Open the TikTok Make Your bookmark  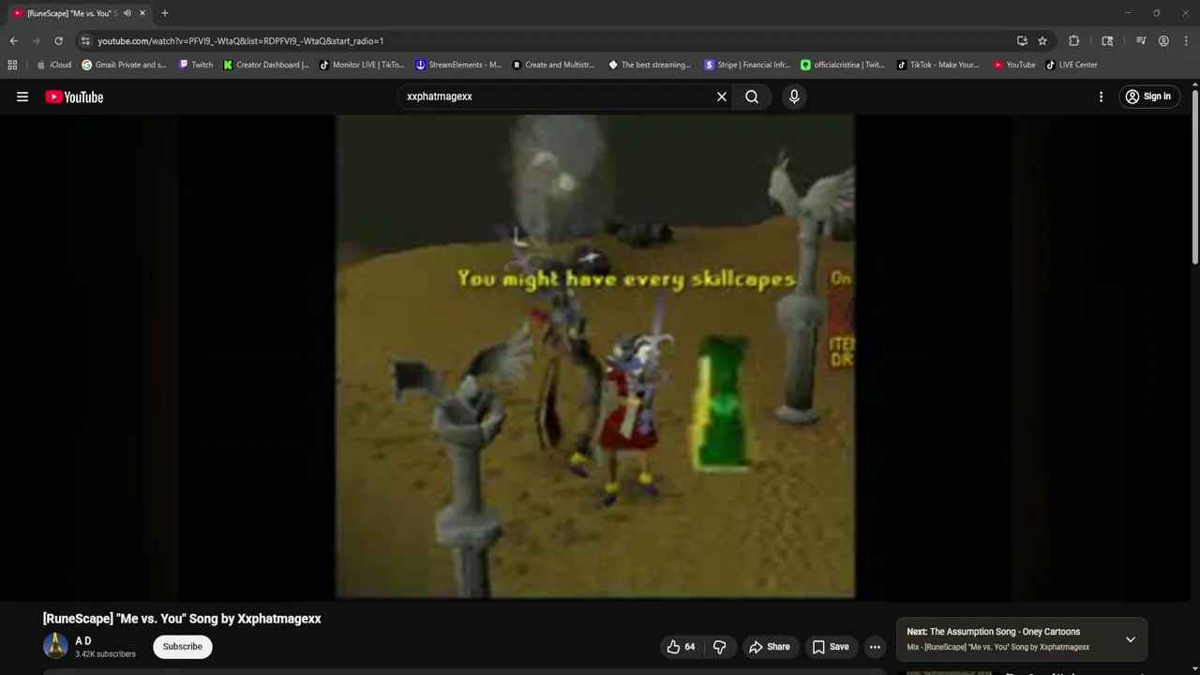[x=937, y=65]
